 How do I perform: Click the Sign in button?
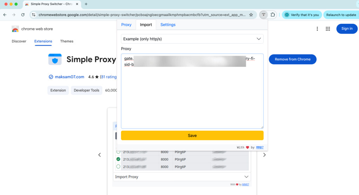pos(347,29)
